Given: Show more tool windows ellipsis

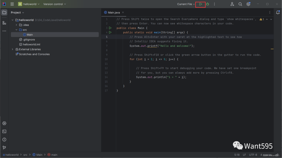Looking at the screenshot, I should coord(4,31).
